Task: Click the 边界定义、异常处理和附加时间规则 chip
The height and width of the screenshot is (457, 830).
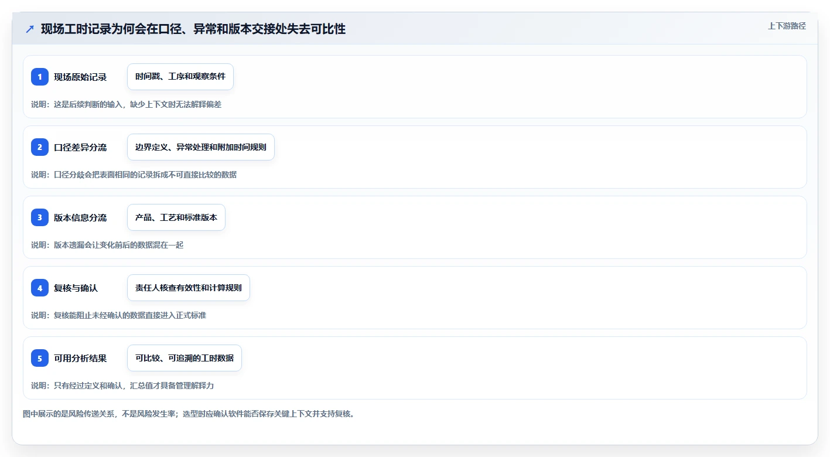Action: click(x=201, y=147)
